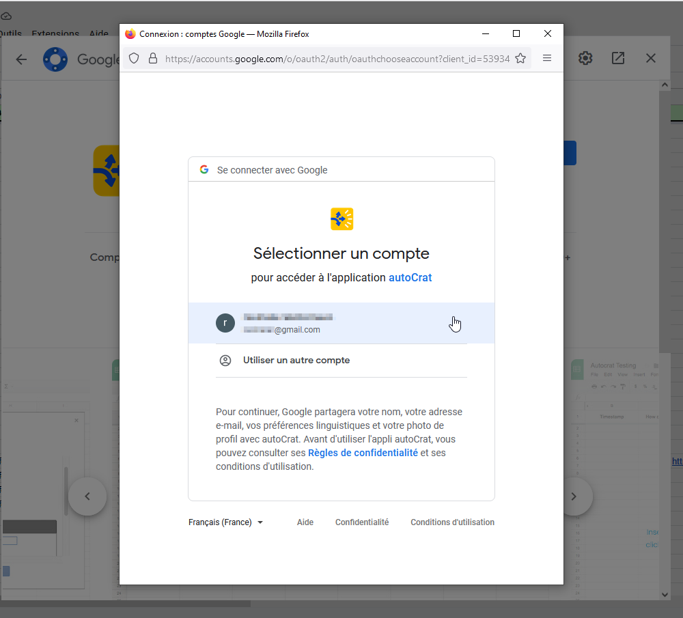Go to previous screenshot in carousel
This screenshot has height=618, width=683.
tap(87, 496)
